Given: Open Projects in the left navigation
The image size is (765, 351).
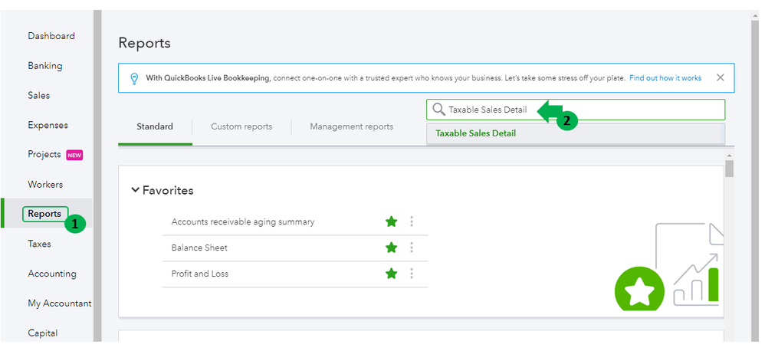Looking at the screenshot, I should pyautogui.click(x=44, y=154).
